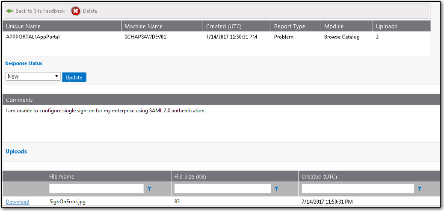Click the Machine Name column header
Viewport: 444px width, 211px height.
click(144, 26)
